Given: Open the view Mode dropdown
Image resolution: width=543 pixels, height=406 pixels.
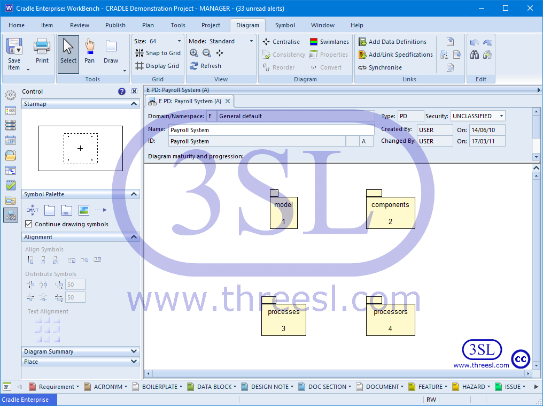Looking at the screenshot, I should (x=251, y=41).
